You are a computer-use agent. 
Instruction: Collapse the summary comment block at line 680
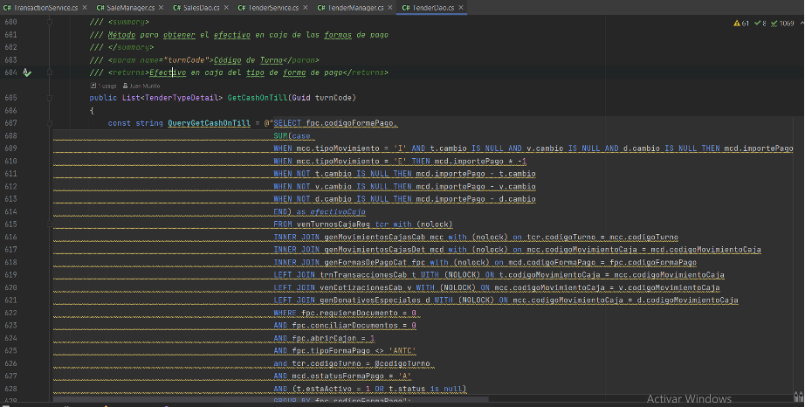click(x=51, y=22)
